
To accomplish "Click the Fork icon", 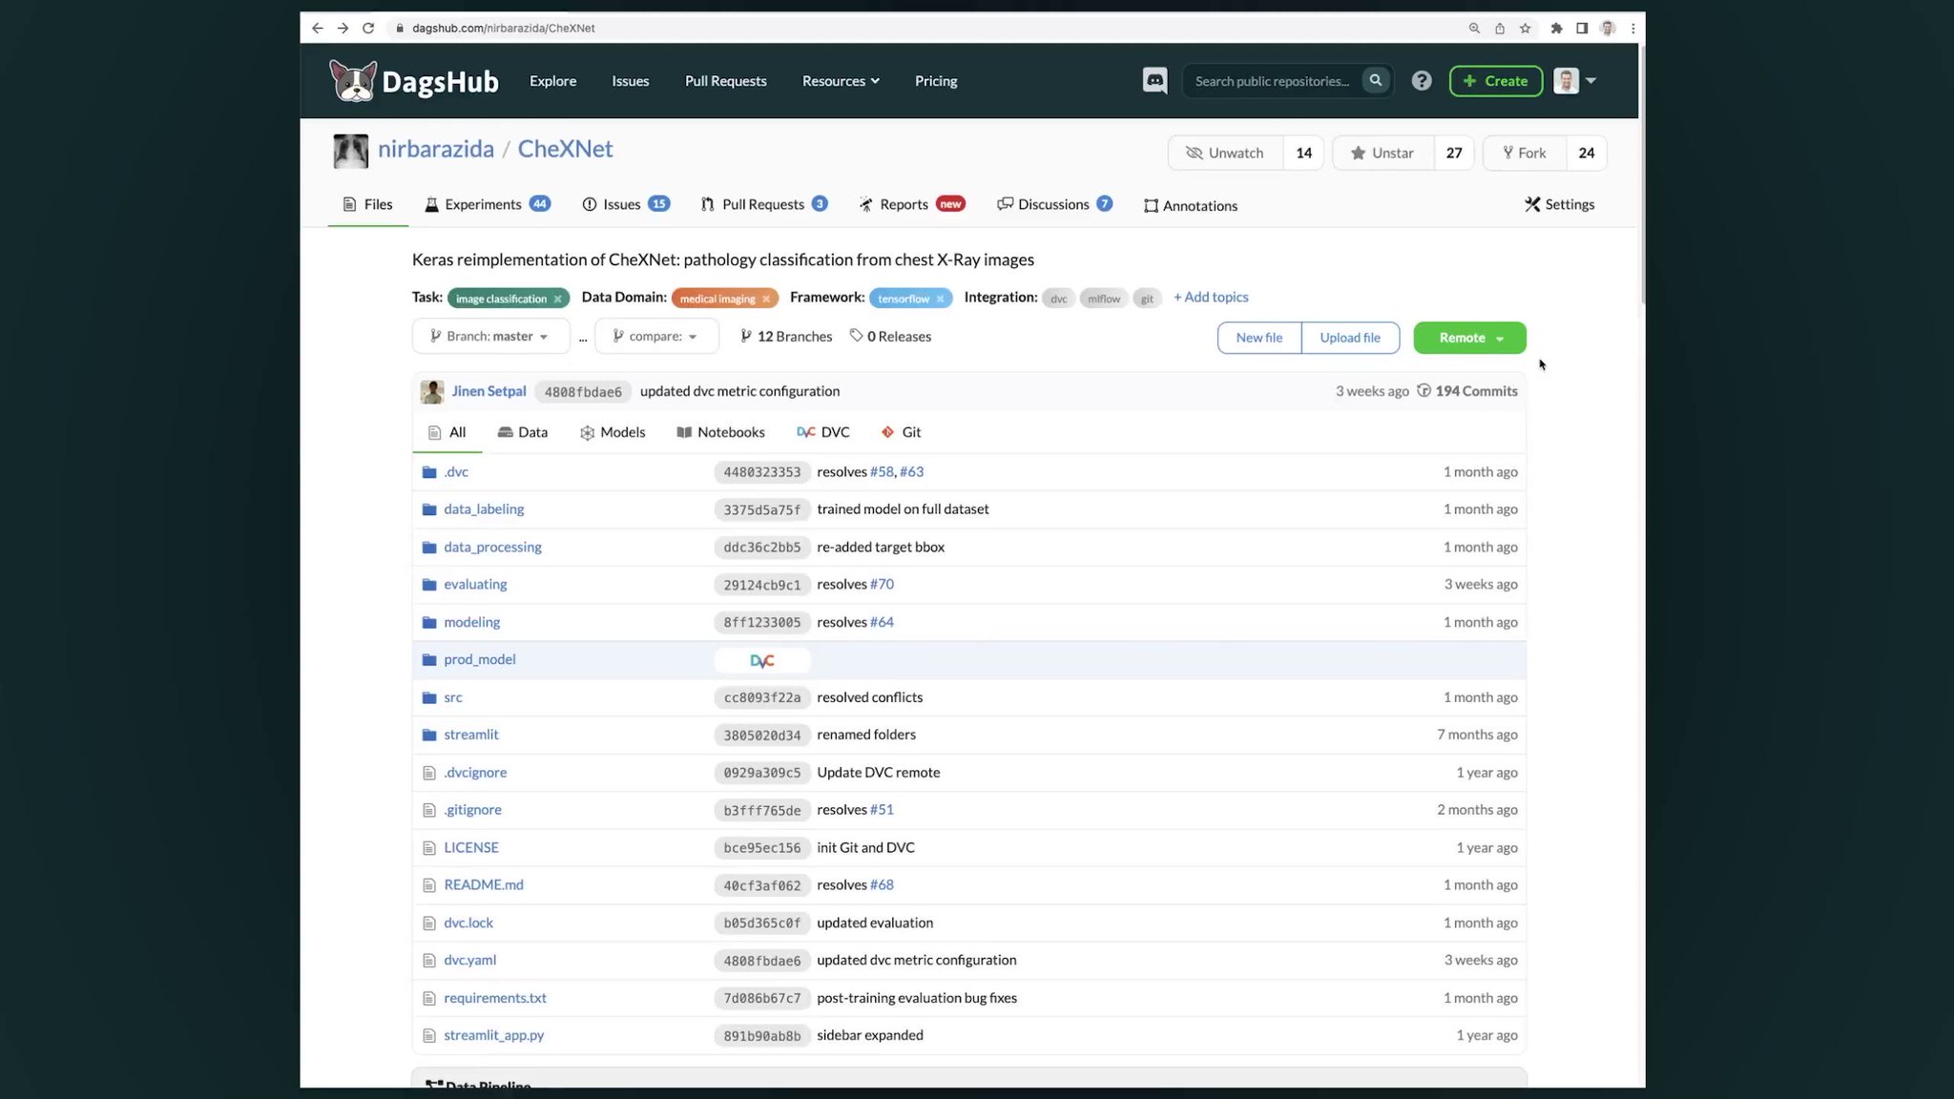I will point(1507,153).
